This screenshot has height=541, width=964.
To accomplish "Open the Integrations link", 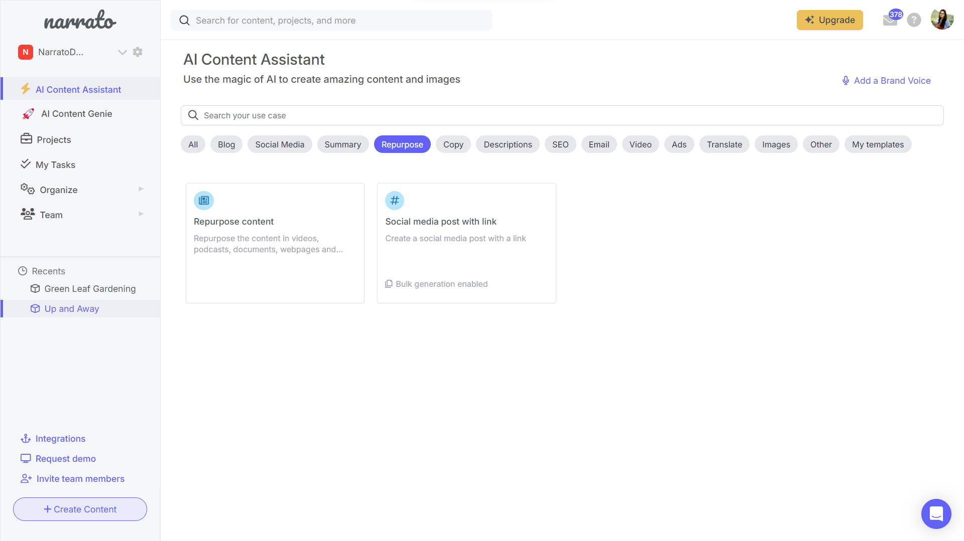I will [x=60, y=439].
